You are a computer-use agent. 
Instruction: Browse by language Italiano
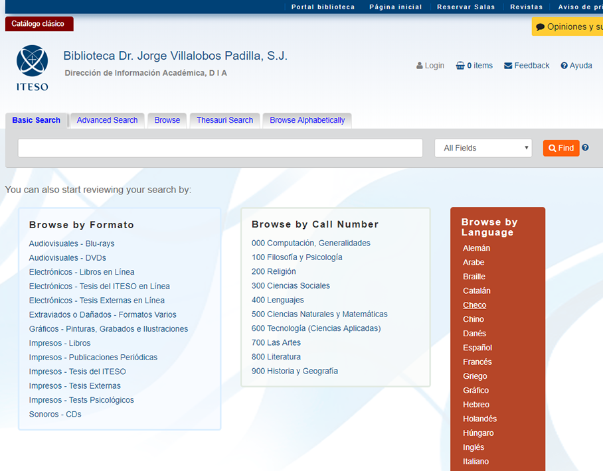tap(475, 462)
